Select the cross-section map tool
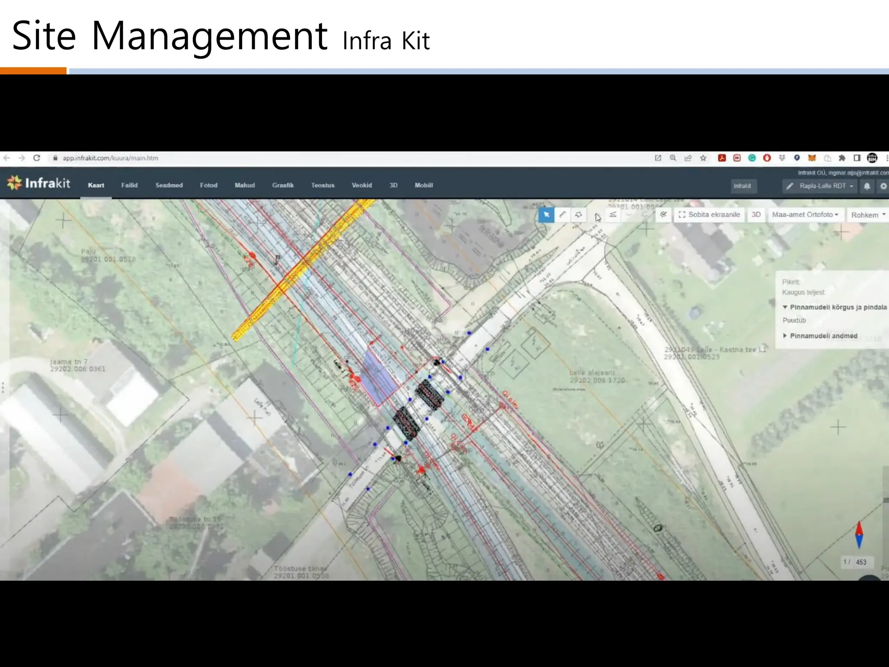 tap(613, 215)
